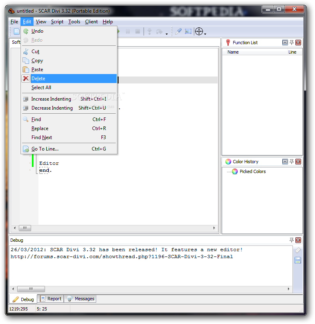Open the File menu

[14, 22]
